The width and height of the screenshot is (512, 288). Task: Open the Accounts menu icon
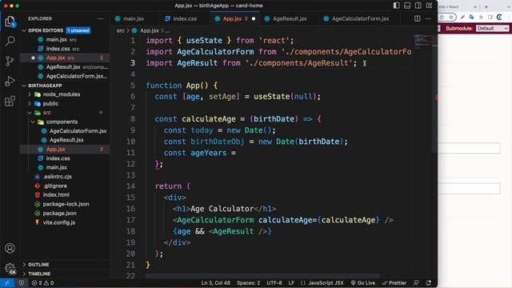coord(10,249)
